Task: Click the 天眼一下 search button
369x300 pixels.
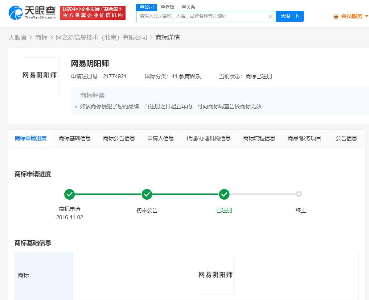Action: (290, 16)
